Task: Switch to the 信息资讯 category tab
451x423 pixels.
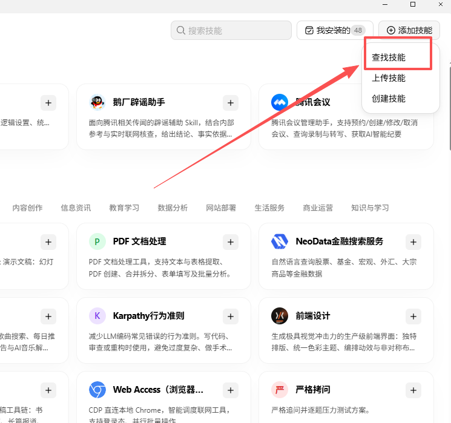Action: coord(76,208)
